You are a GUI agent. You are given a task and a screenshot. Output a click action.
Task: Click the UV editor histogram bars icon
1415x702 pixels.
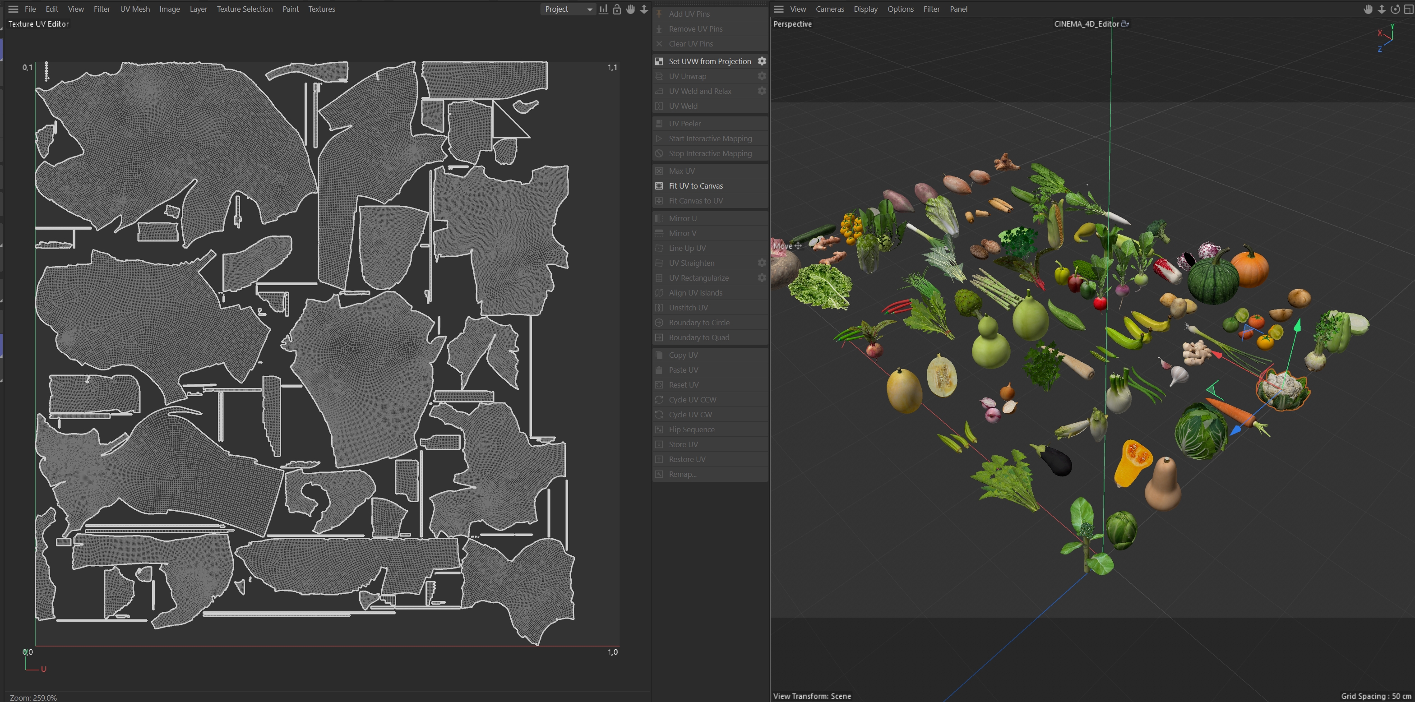pos(604,9)
